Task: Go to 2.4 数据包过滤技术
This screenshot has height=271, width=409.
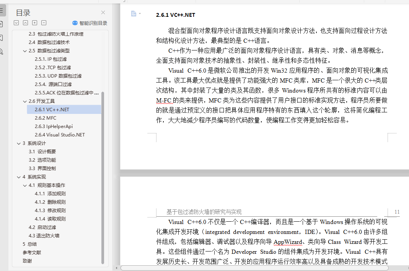Action: (x=49, y=42)
